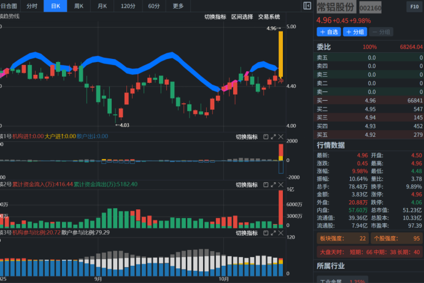Viewport: 424px width, 283px height.
Task: Click the 买一 bid price row
Action: pyautogui.click(x=369, y=100)
